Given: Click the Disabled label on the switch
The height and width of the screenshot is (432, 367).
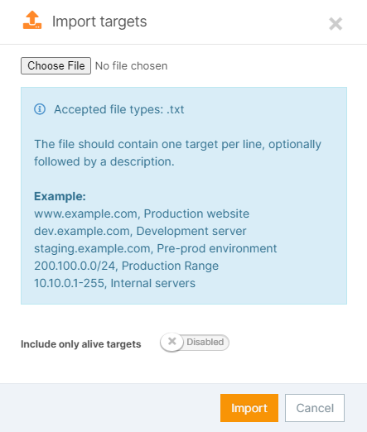Looking at the screenshot, I should tap(205, 342).
